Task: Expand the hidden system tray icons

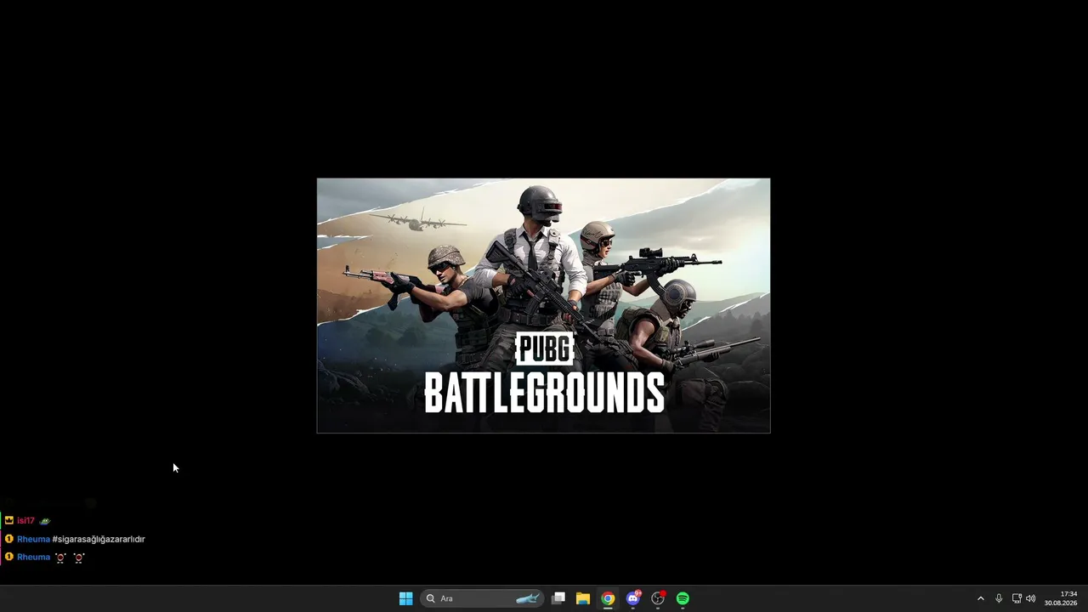Action: click(980, 598)
